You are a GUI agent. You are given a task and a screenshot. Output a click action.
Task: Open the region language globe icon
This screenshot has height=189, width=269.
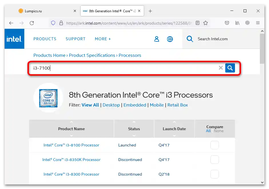170,39
